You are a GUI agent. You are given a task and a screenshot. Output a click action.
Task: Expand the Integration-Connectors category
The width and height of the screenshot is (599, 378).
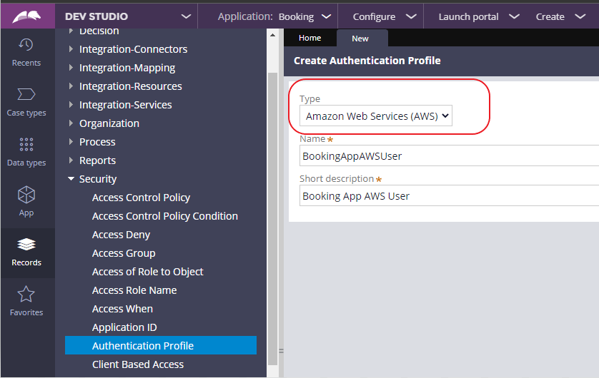(71, 48)
